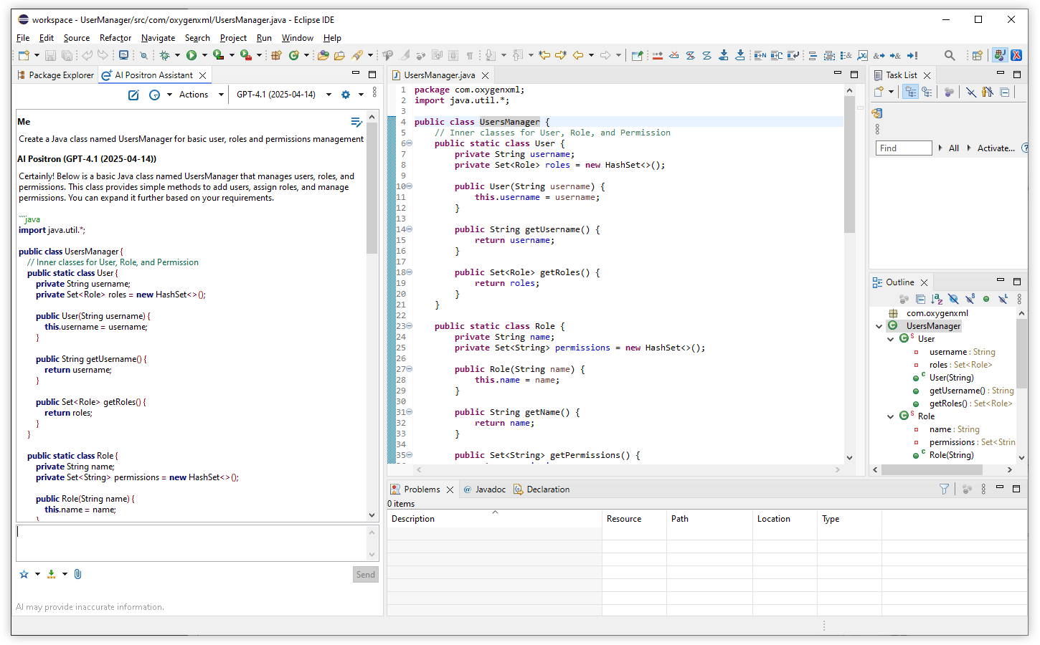Switch to the Declaration tab
The height and width of the screenshot is (645, 1040).
542,489
